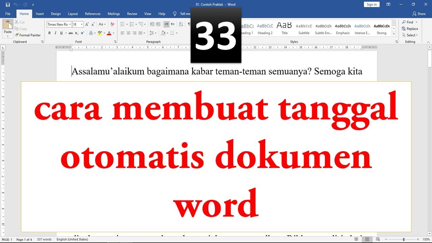Image resolution: width=432 pixels, height=243 pixels.
Task: Set right-to-left text direction
Action: (172, 24)
